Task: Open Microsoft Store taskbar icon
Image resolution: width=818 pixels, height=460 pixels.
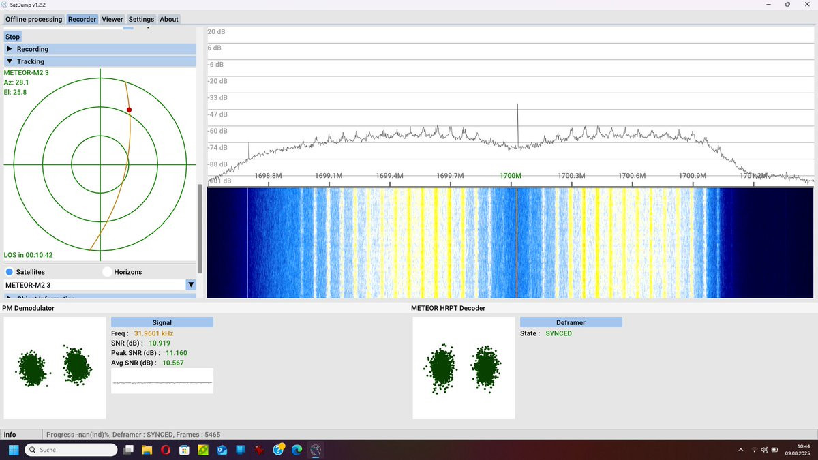Action: tap(184, 450)
